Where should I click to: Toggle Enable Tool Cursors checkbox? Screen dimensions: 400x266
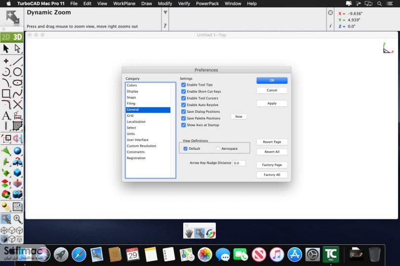183,98
